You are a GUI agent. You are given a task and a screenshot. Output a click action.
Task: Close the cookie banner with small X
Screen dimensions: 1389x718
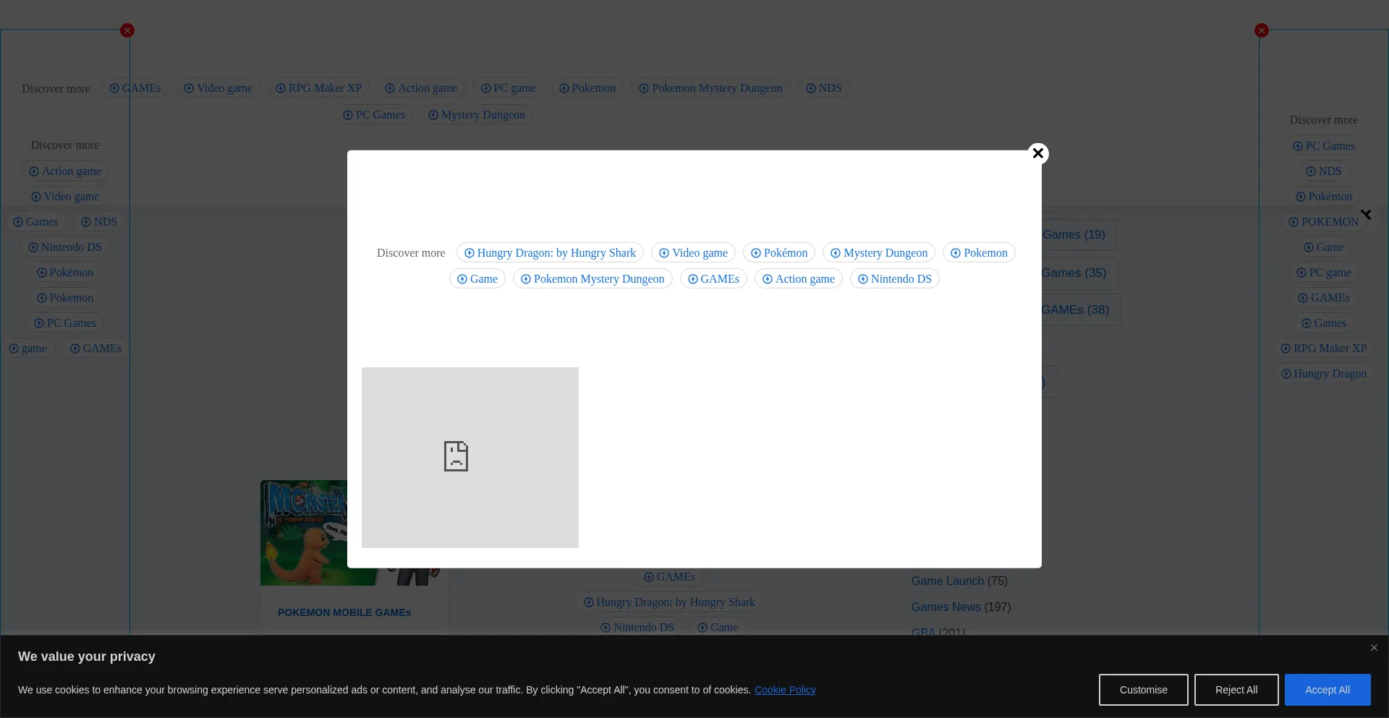coord(1374,648)
